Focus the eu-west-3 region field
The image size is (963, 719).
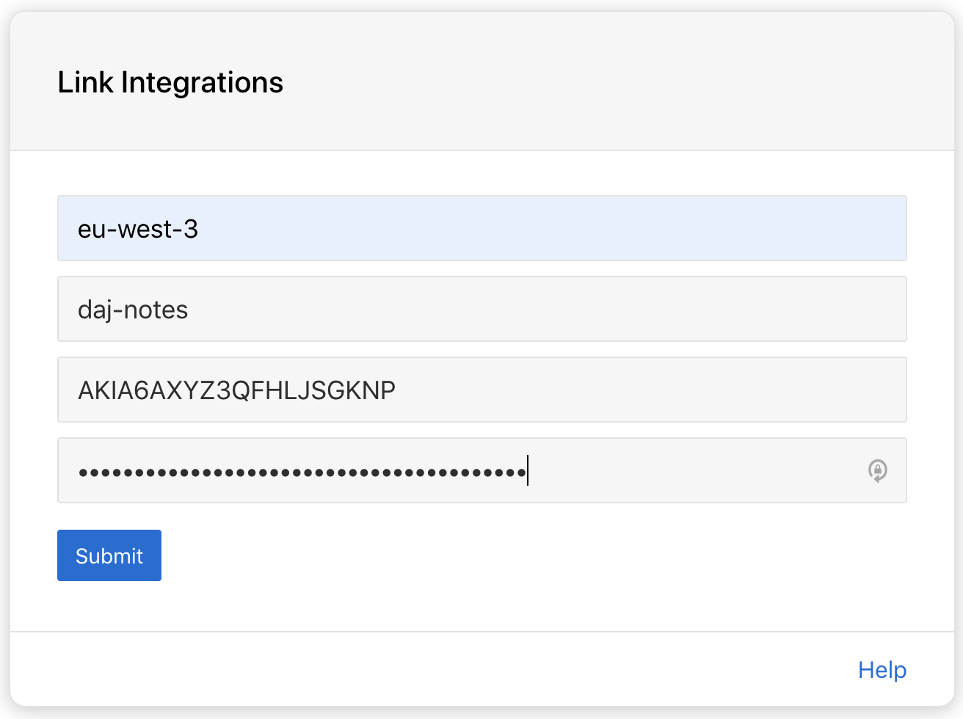(481, 228)
